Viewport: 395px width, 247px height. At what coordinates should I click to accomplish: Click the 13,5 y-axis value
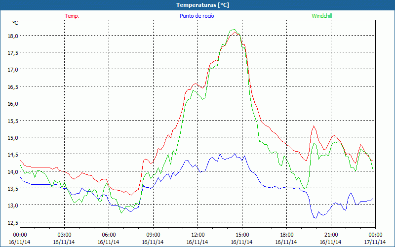[13, 189]
